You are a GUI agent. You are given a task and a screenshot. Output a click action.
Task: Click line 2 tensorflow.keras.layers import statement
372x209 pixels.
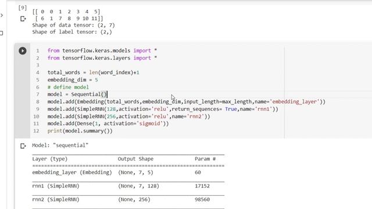pyautogui.click(x=102, y=58)
